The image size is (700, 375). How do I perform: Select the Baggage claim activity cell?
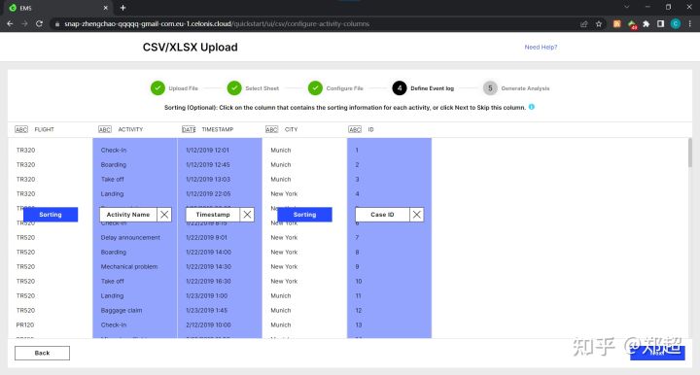tap(122, 310)
